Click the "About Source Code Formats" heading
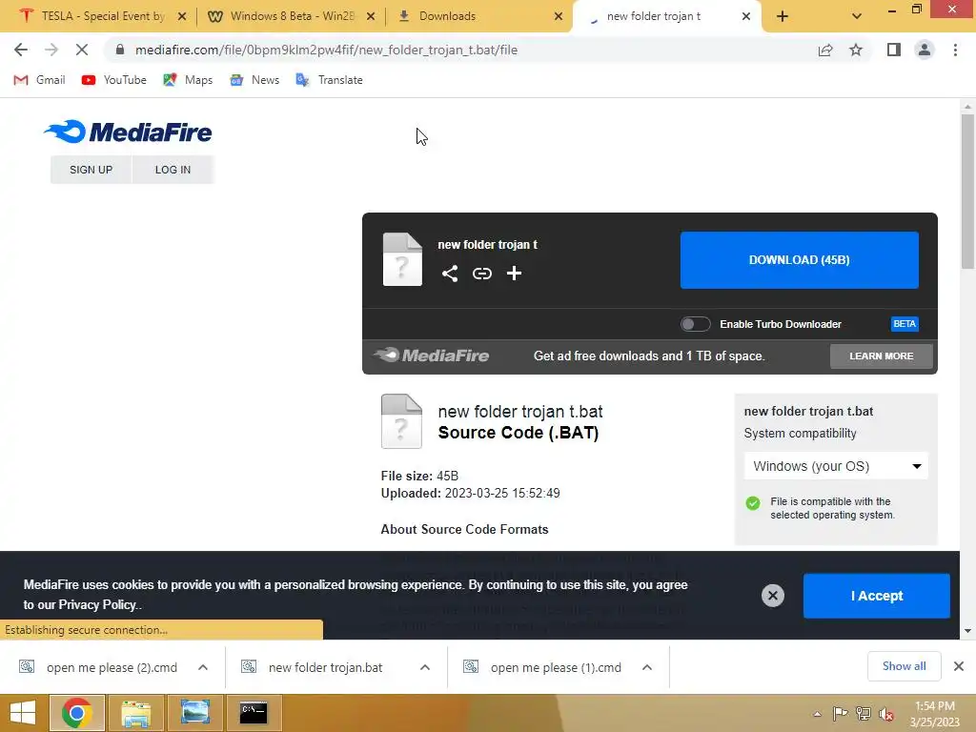The image size is (976, 732). [x=464, y=530]
